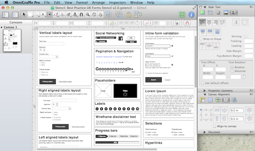
Task: Toggle the outline sidebar icon
Action: click(15, 15)
